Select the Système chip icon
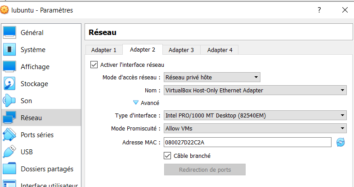The image size is (354, 187). point(10,49)
